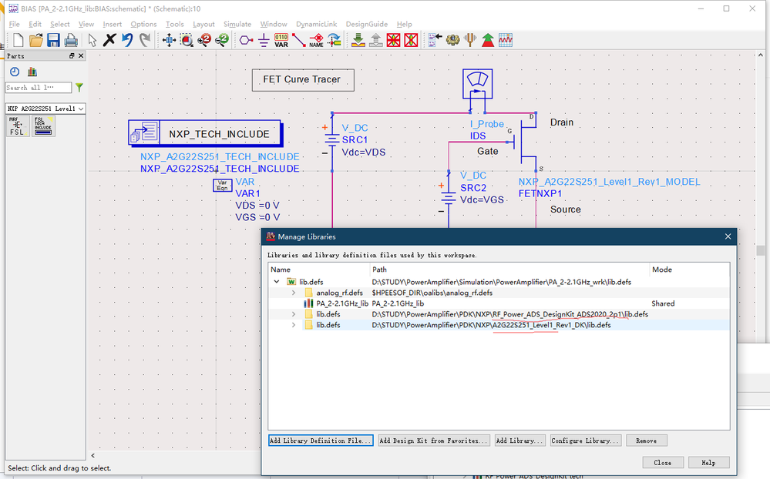The width and height of the screenshot is (770, 479).
Task: Click the Search all libraries field
Action: 39,88
